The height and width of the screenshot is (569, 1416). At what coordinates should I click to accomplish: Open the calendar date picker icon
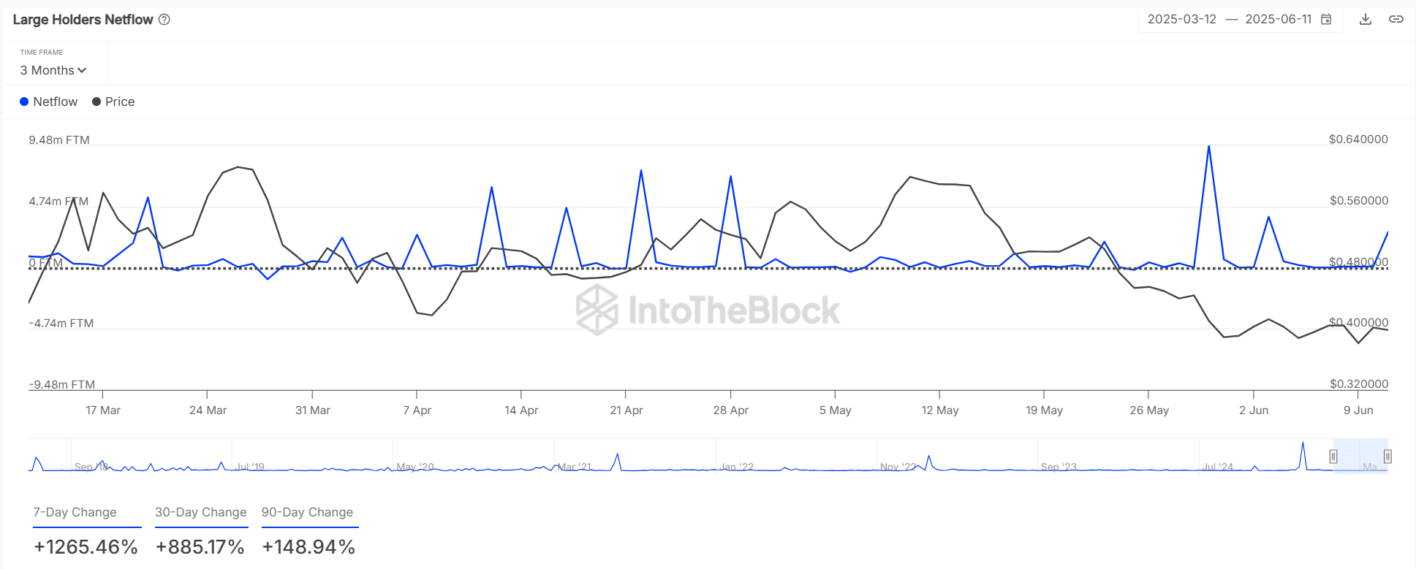point(1326,20)
